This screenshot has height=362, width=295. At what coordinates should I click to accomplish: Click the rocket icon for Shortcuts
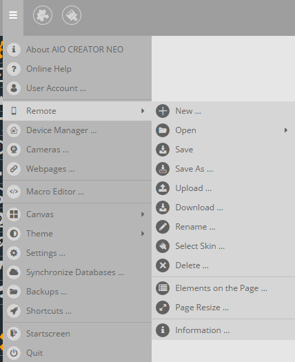14,311
